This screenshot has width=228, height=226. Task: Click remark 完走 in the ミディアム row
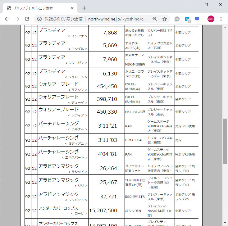[x=178, y=140]
